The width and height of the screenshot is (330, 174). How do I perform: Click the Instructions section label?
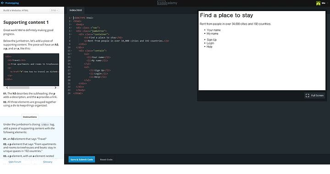[x=30, y=117]
